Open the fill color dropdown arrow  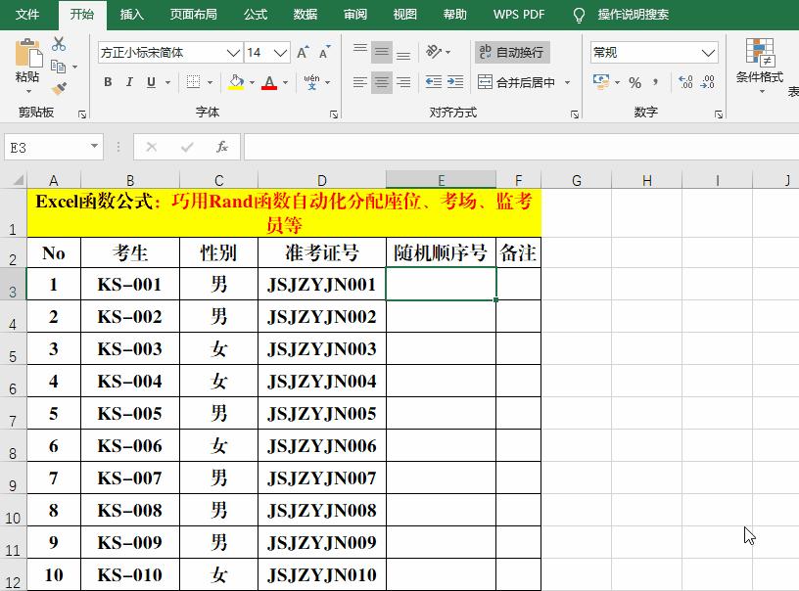251,83
